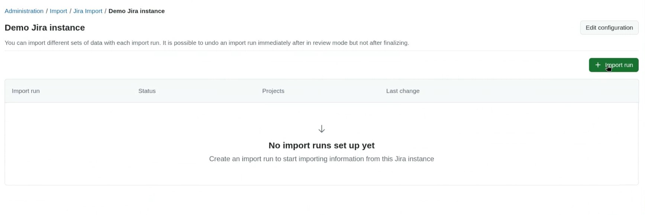Click the Create an import run hint text
Viewport: 645px width, 215px height.
322,159
